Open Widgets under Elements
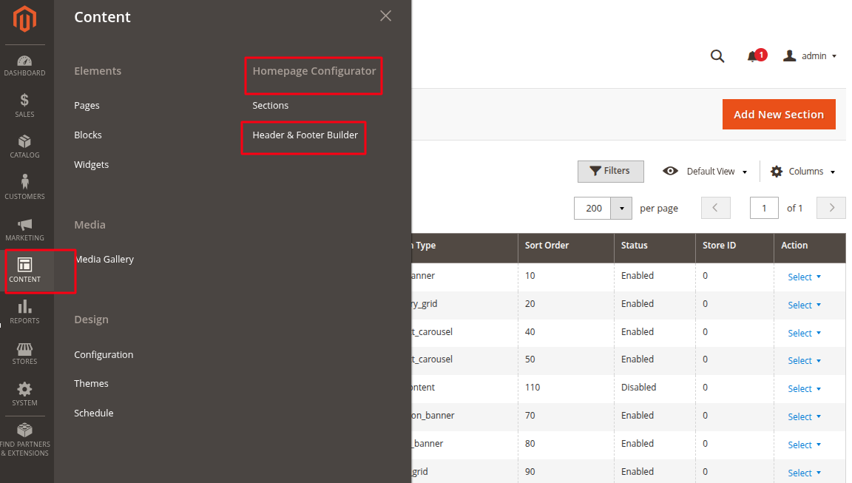Image resolution: width=852 pixels, height=483 pixels. pos(91,165)
